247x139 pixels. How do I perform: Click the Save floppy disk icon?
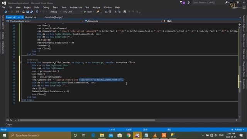(27, 12)
